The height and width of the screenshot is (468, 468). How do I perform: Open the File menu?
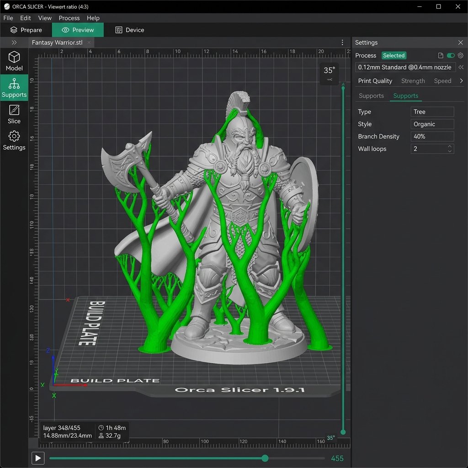pos(8,18)
